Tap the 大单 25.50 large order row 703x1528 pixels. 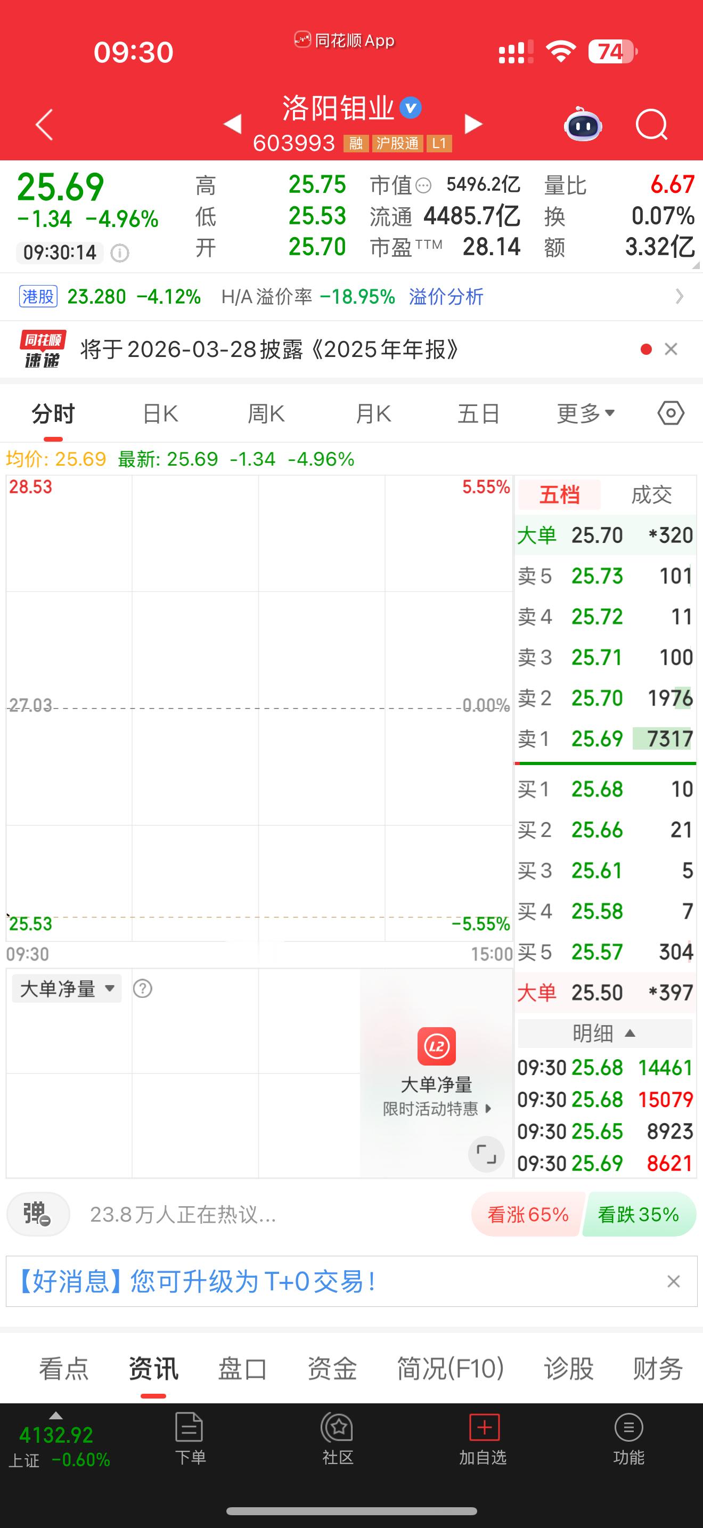(605, 993)
